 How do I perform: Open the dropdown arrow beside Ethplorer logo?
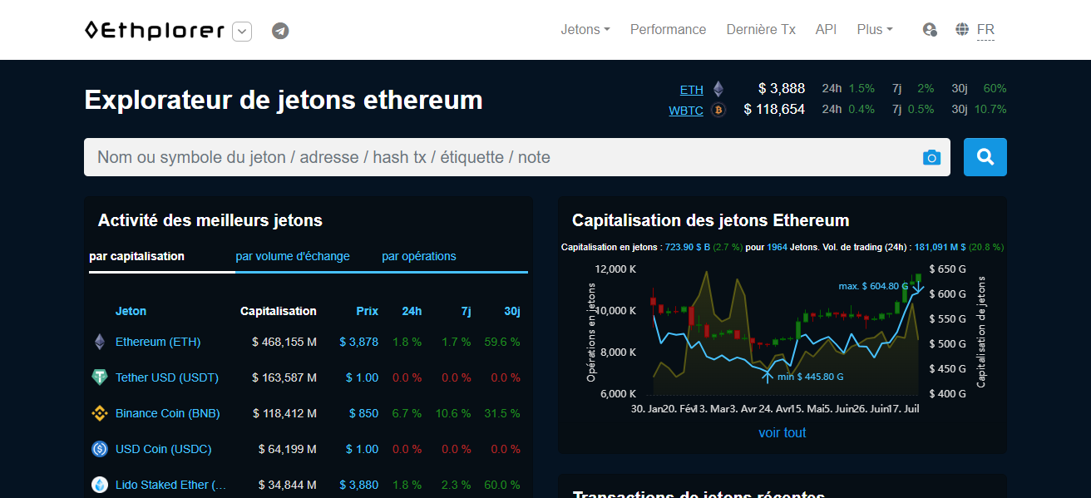click(242, 32)
